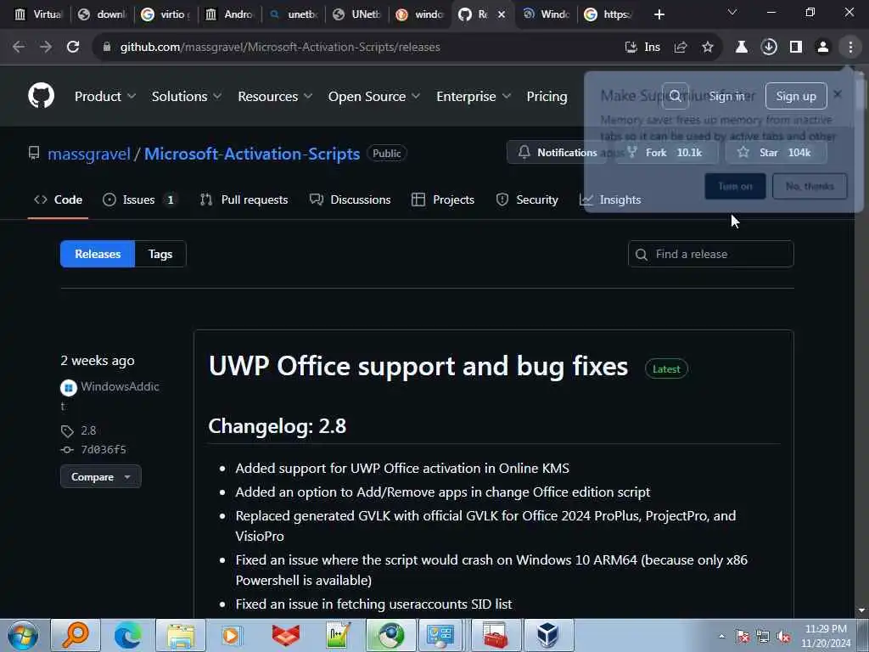The width and height of the screenshot is (869, 652).
Task: Open a new browser tab with plus
Action: pyautogui.click(x=659, y=14)
